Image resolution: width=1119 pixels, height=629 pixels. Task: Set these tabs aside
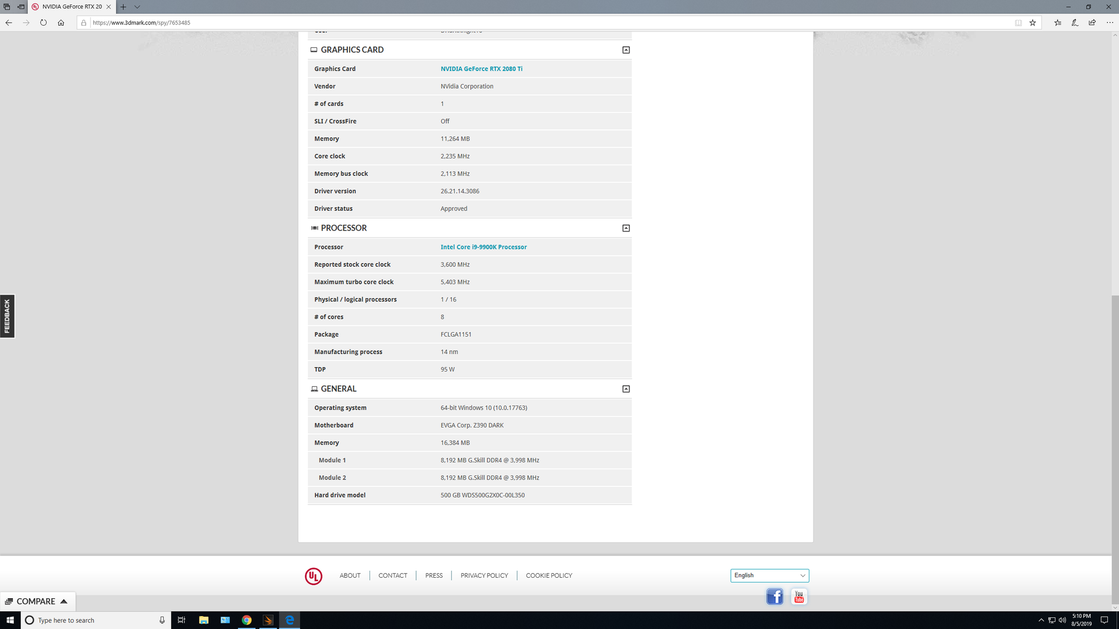pos(21,7)
